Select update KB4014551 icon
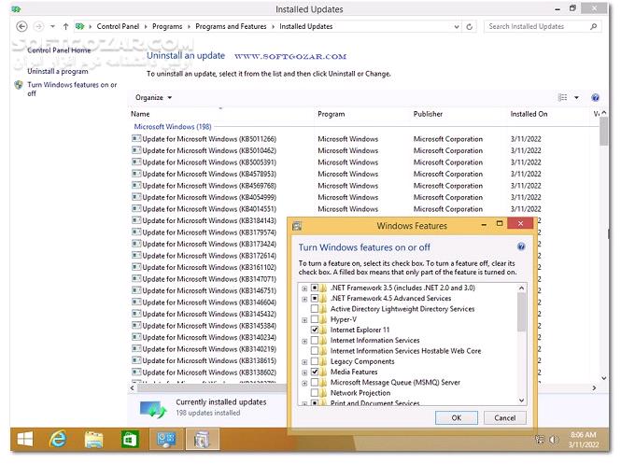This screenshot has width=621, height=464. point(136,208)
